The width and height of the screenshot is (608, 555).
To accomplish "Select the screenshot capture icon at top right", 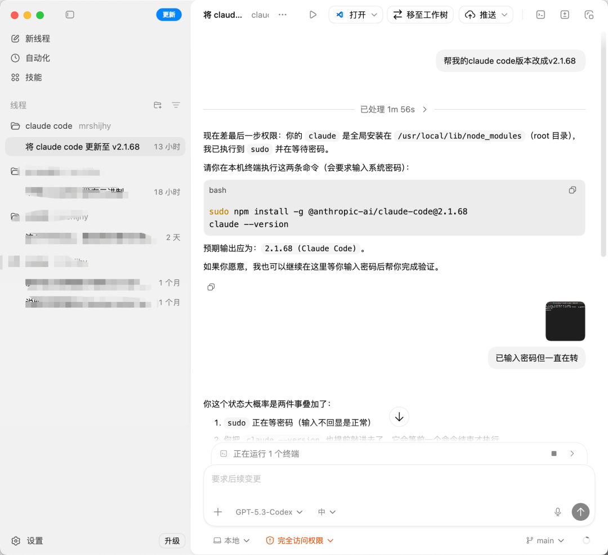I will 589,15.
